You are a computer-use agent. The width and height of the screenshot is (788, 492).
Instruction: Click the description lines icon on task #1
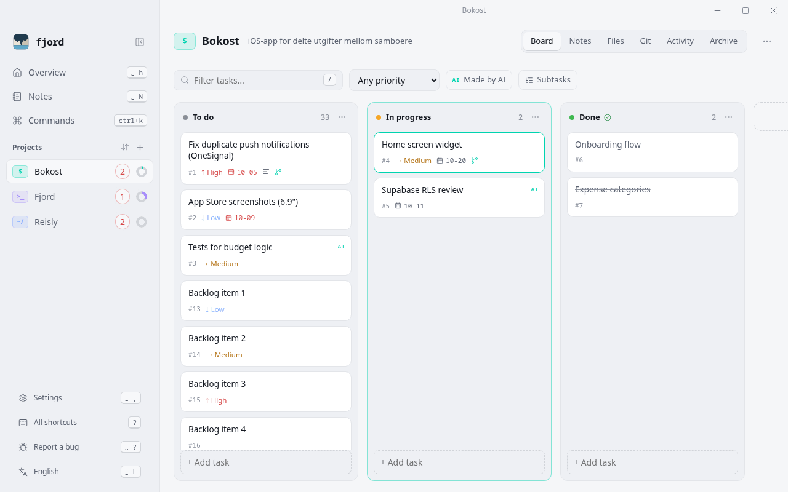(x=266, y=172)
